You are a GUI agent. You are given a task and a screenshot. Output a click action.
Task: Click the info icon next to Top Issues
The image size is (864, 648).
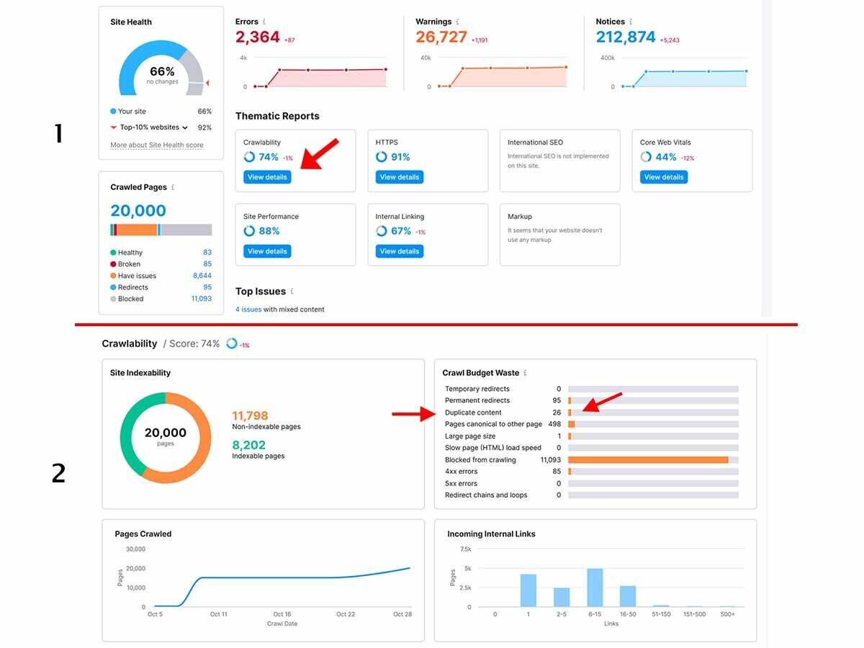pos(292,292)
